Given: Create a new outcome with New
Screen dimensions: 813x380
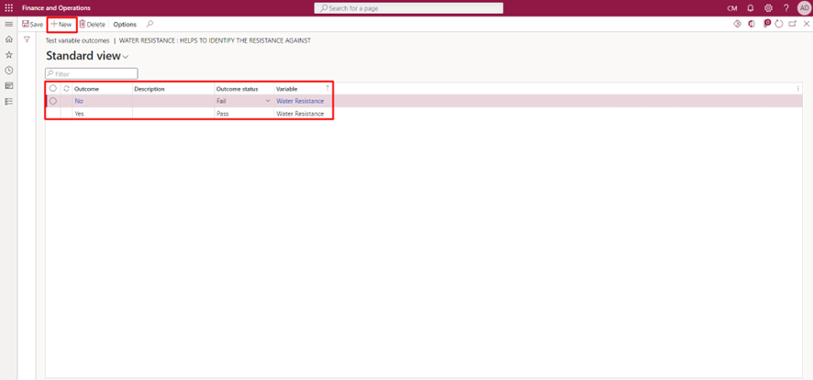Looking at the screenshot, I should coord(61,25).
